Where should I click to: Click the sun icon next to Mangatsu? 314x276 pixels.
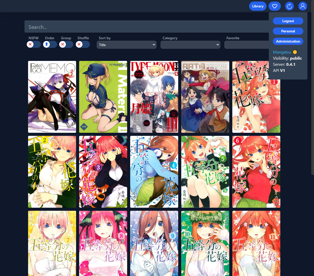pyautogui.click(x=295, y=52)
